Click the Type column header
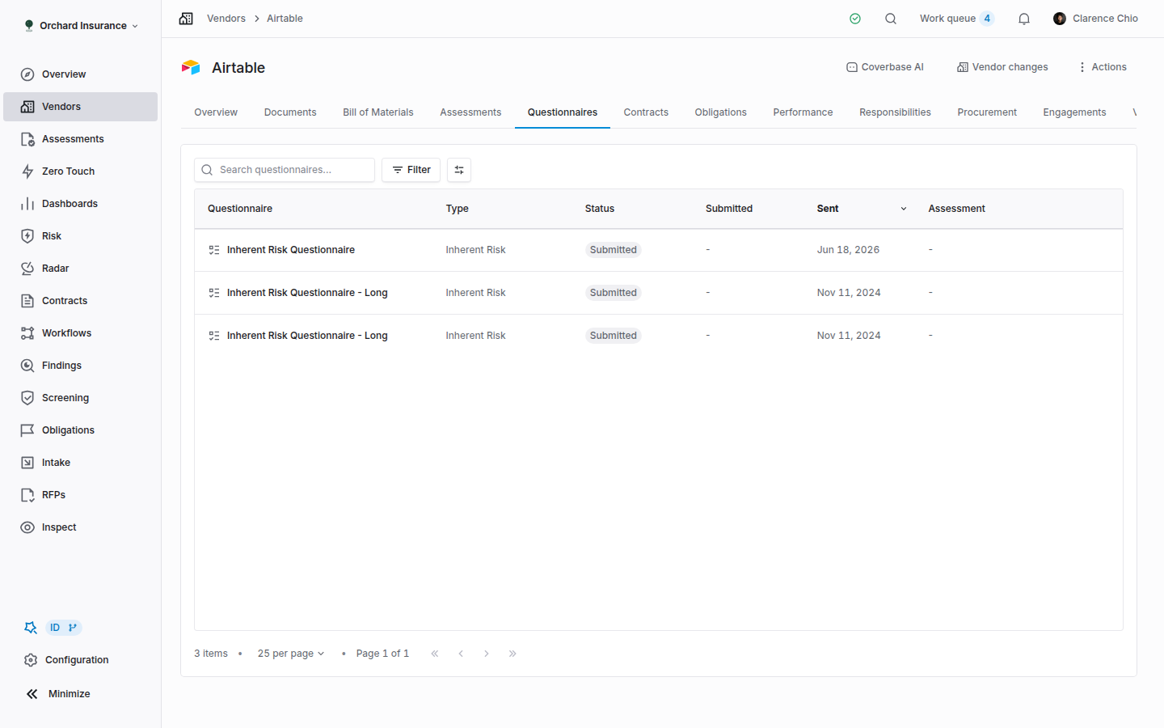Image resolution: width=1164 pixels, height=728 pixels. point(458,209)
